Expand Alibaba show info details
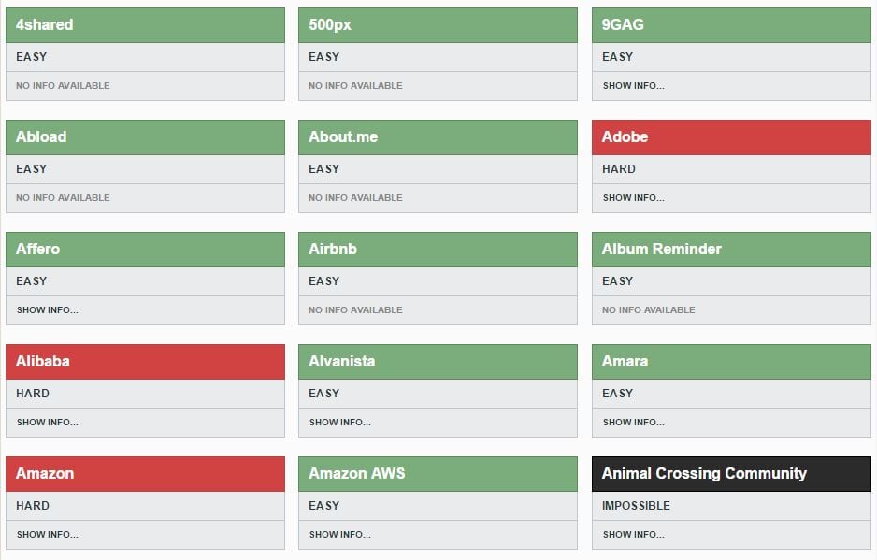877x560 pixels. [x=145, y=423]
